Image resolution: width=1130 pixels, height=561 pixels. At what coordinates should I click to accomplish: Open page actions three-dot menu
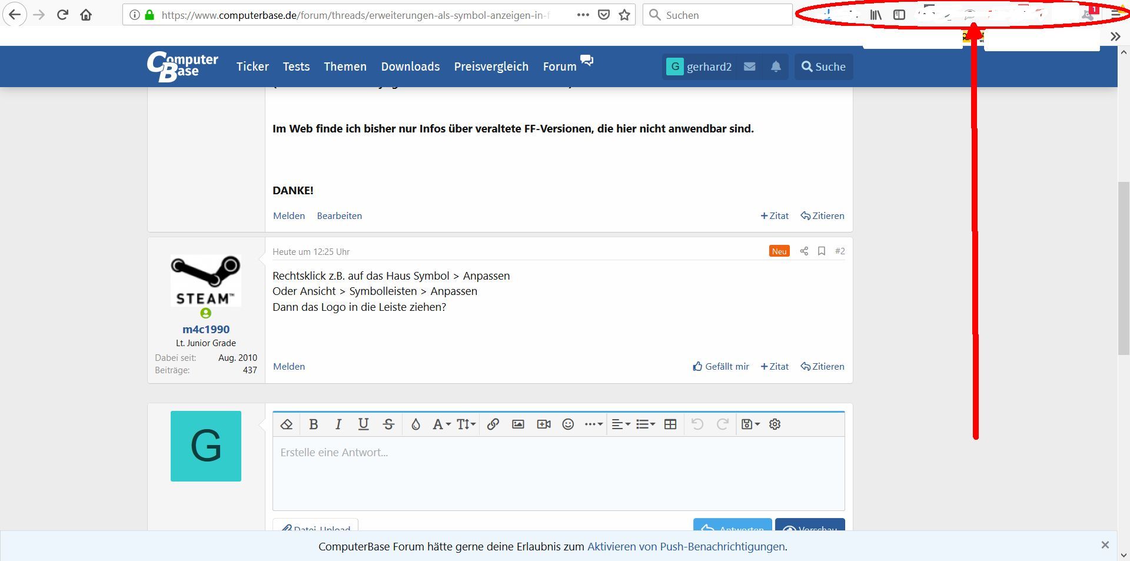(x=583, y=15)
